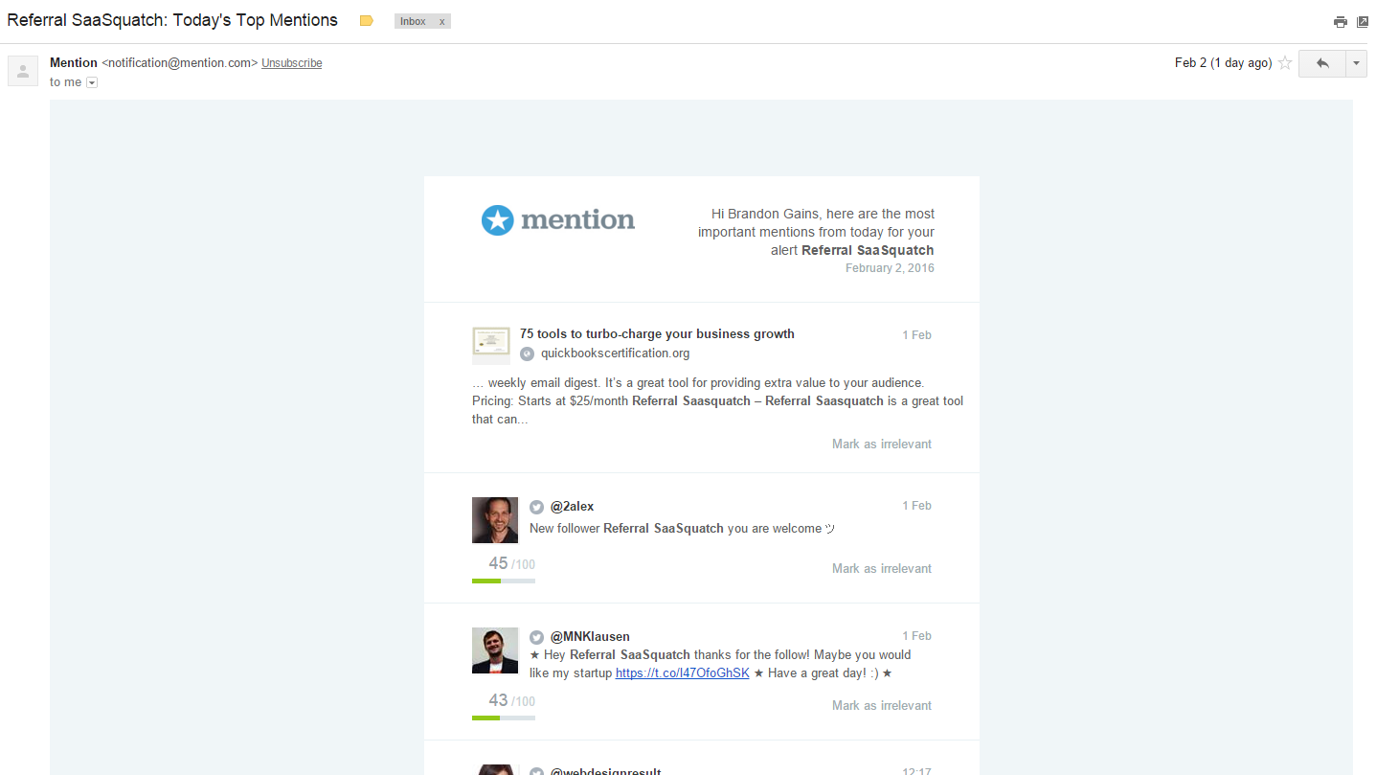Screen dimensions: 1399x775
Task: Click the 'February 2, 2016' date text
Action: (x=890, y=268)
